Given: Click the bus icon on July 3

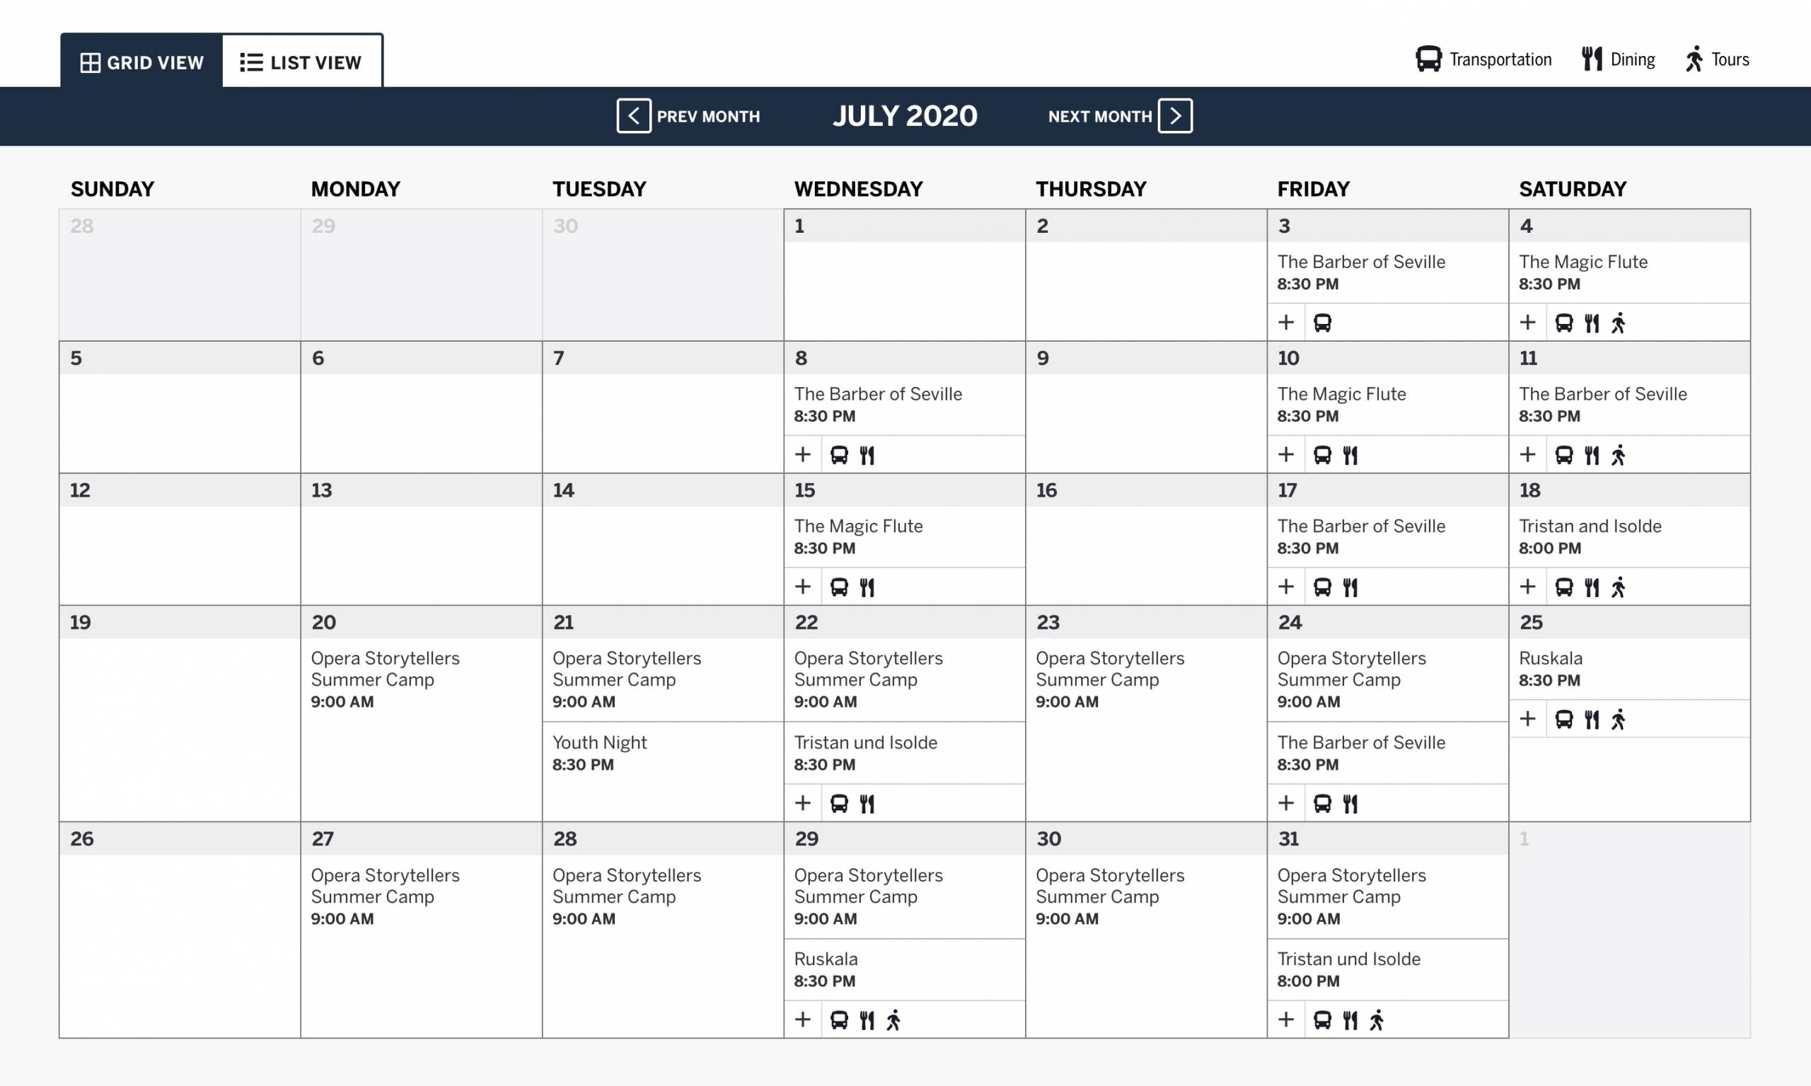Looking at the screenshot, I should click(1322, 323).
